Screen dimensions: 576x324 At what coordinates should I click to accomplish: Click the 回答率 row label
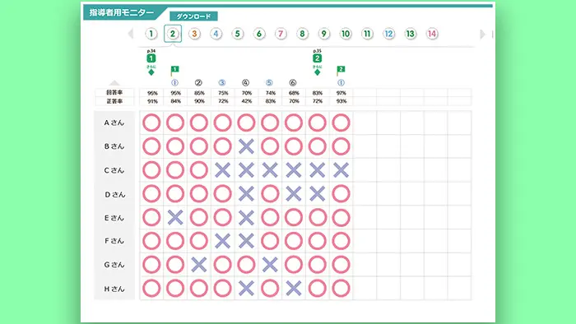coord(114,93)
